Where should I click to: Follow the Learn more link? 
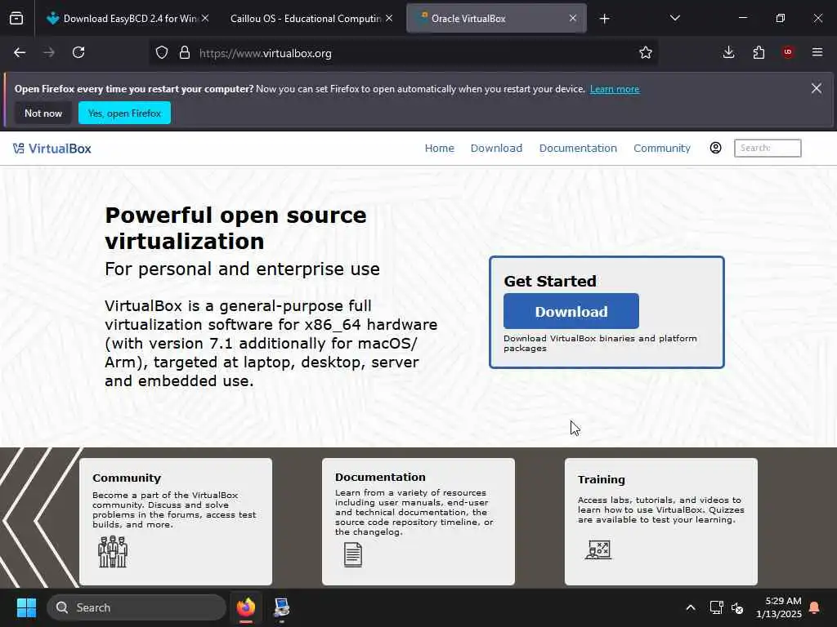click(x=615, y=89)
